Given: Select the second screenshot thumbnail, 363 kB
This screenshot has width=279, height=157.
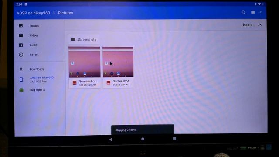Looking at the screenshot, I should (x=118, y=62).
